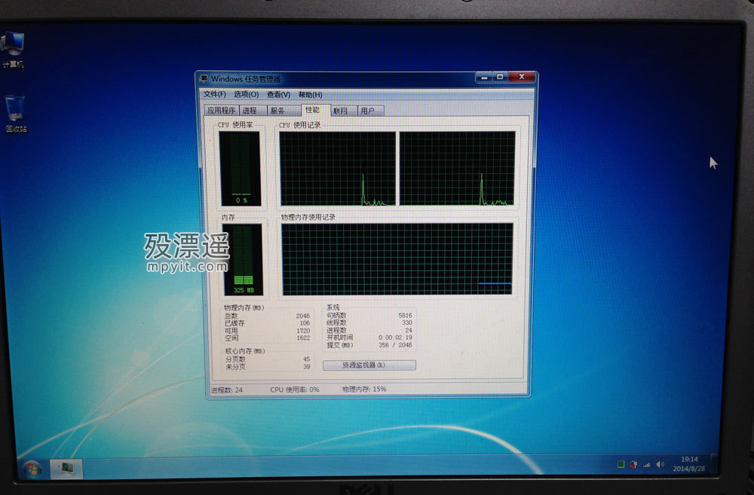The height and width of the screenshot is (495, 754).
Task: Open the 文件(F) menu
Action: pos(214,94)
